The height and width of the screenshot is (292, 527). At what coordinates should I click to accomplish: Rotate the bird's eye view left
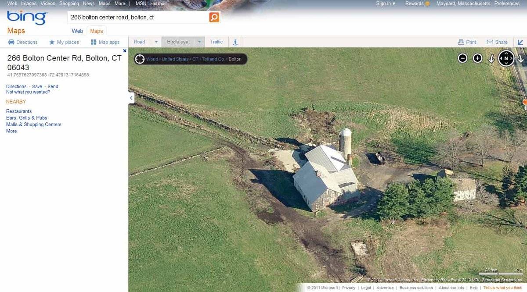(491, 58)
